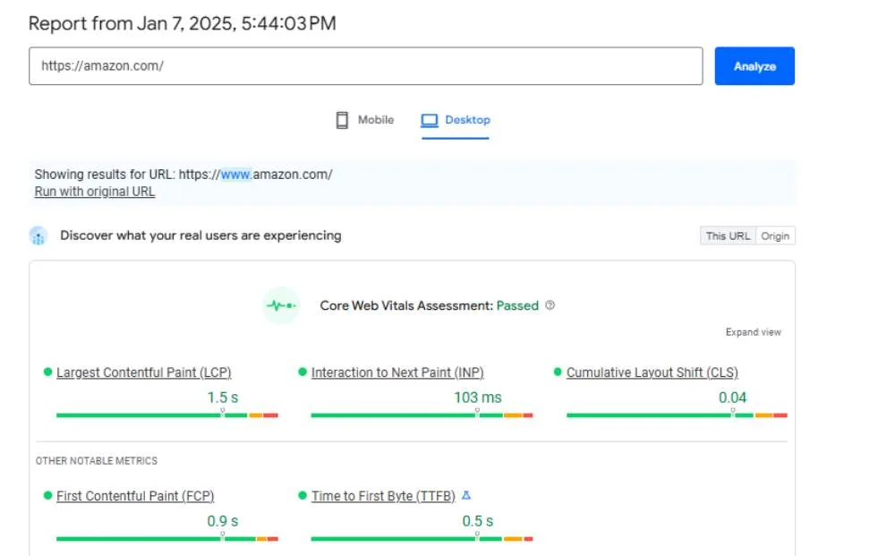Click the 0.9 s FCP value
The width and height of the screenshot is (895, 556).
click(223, 521)
